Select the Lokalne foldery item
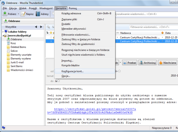The width and height of the screenshot is (178, 132). 17,32
